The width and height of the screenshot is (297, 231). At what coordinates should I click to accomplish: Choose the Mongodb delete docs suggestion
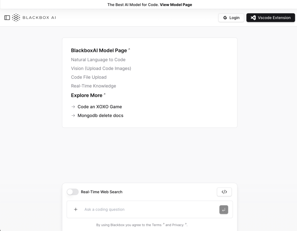point(100,115)
